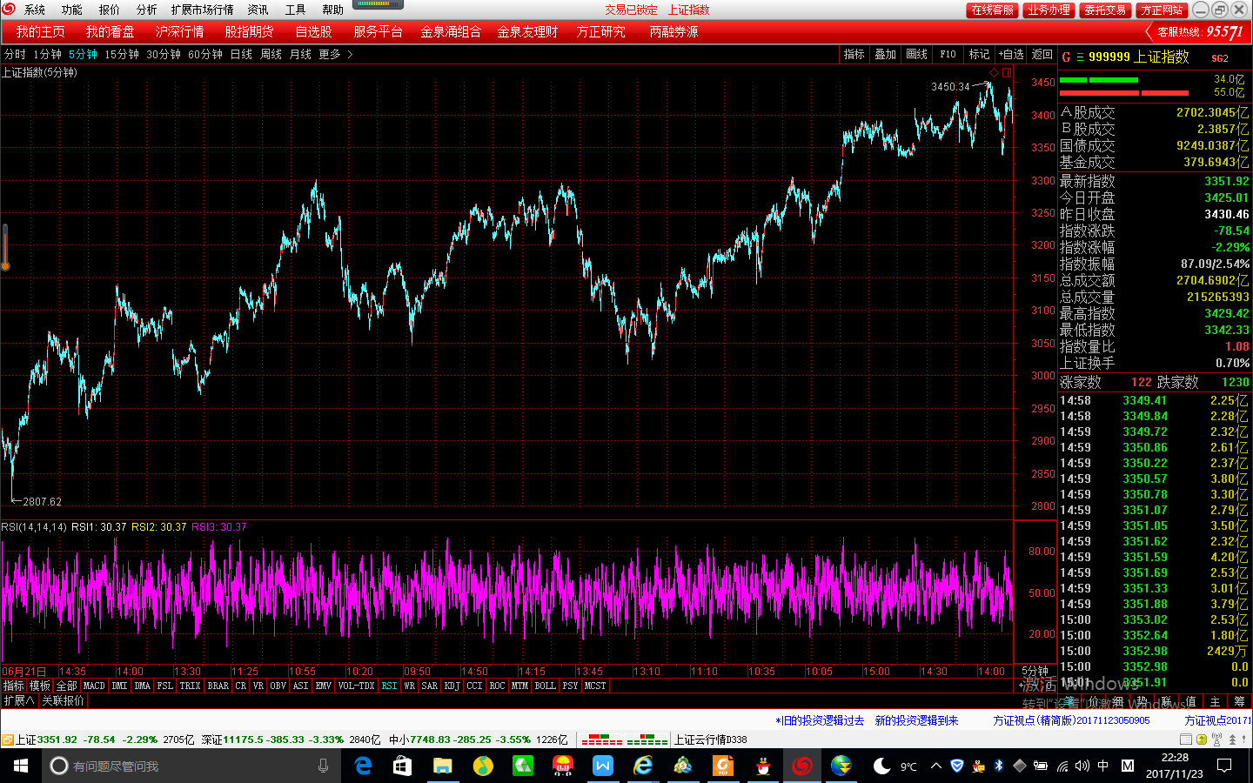Click the 22:28 clock in the taskbar
The width and height of the screenshot is (1253, 783).
(x=1174, y=766)
